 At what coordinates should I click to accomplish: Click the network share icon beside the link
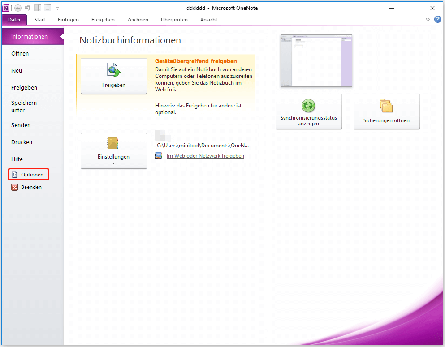tap(158, 156)
